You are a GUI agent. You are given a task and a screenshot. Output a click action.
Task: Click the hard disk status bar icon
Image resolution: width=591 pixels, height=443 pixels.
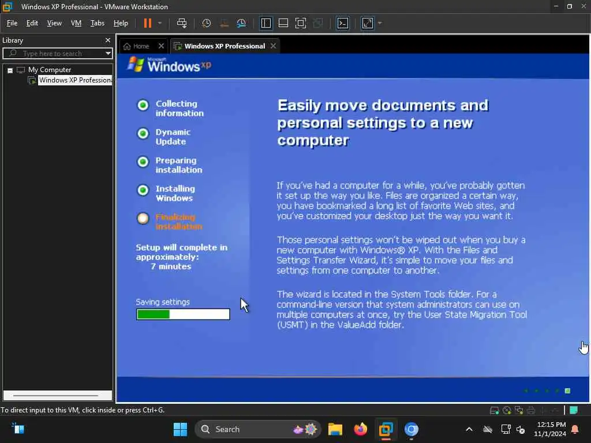pos(494,410)
